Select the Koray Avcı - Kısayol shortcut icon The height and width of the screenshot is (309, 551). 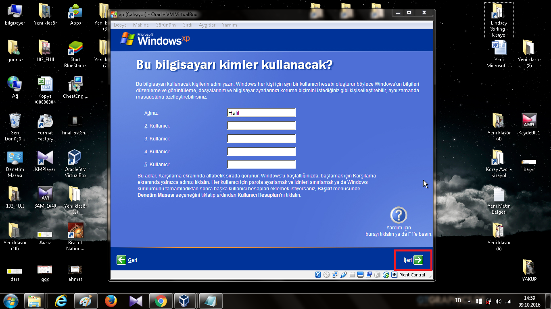pyautogui.click(x=499, y=164)
